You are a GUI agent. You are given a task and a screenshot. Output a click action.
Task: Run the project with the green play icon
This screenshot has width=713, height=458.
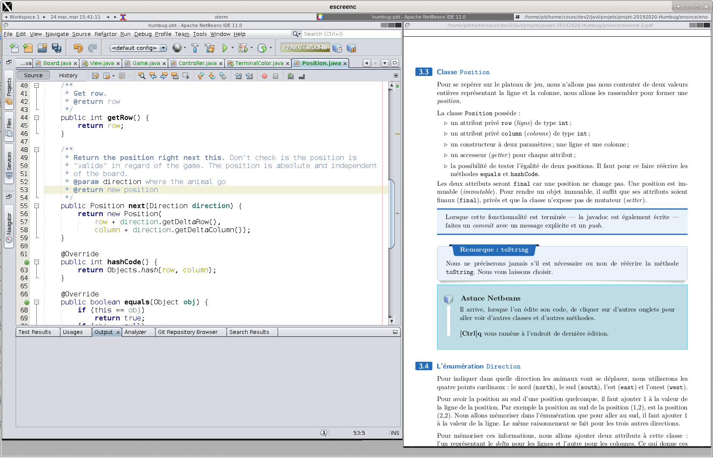click(x=225, y=48)
